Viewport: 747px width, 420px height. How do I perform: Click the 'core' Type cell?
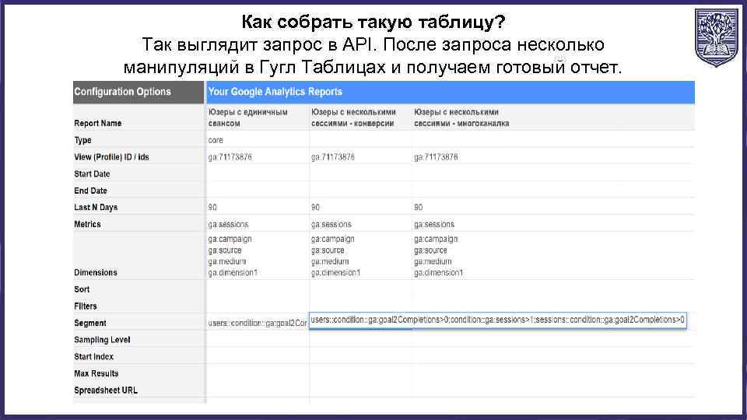(216, 140)
